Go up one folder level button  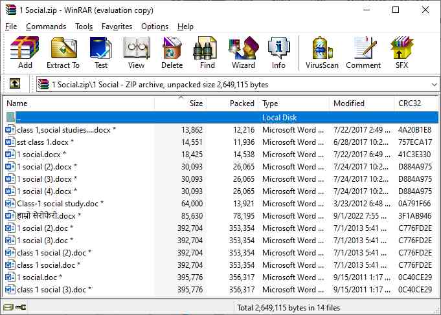click(x=15, y=84)
